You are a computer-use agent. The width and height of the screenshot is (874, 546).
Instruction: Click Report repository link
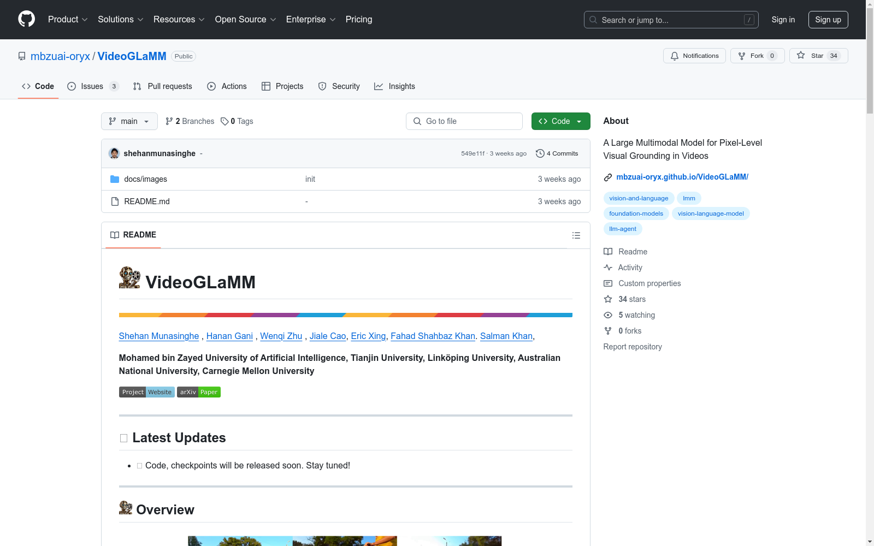click(x=633, y=347)
